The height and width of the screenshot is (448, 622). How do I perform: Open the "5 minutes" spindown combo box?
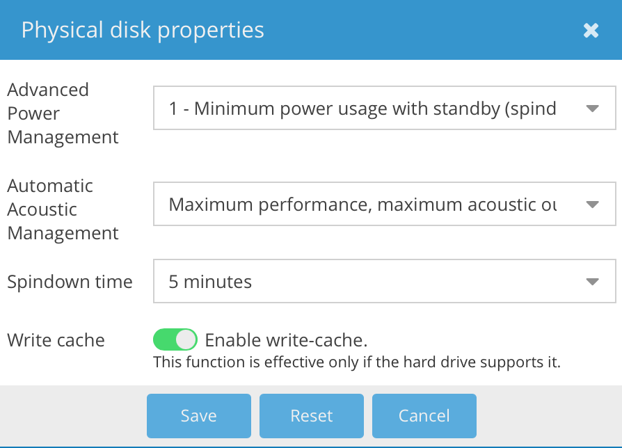tap(362, 282)
